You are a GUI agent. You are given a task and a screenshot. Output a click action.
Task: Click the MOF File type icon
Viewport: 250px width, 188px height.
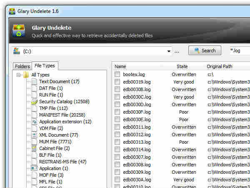click(34, 175)
